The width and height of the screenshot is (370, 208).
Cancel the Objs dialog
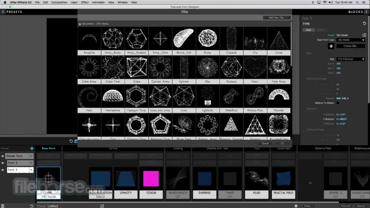pos(265,143)
